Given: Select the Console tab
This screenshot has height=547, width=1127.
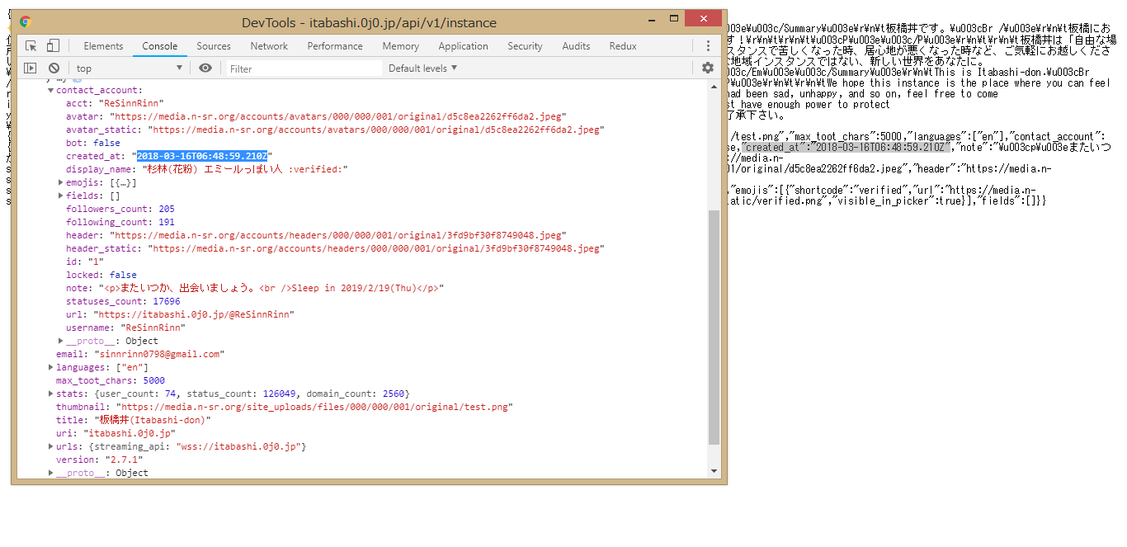Looking at the screenshot, I should (x=160, y=46).
